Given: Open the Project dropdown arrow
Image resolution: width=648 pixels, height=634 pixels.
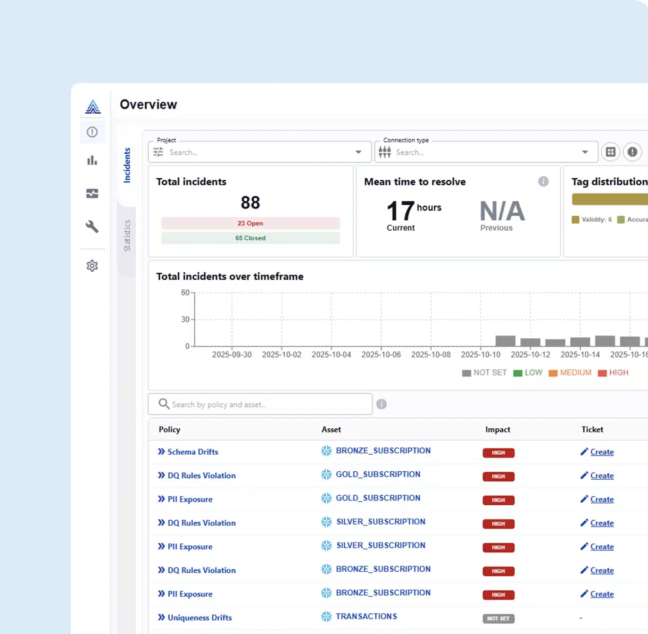Looking at the screenshot, I should [357, 152].
